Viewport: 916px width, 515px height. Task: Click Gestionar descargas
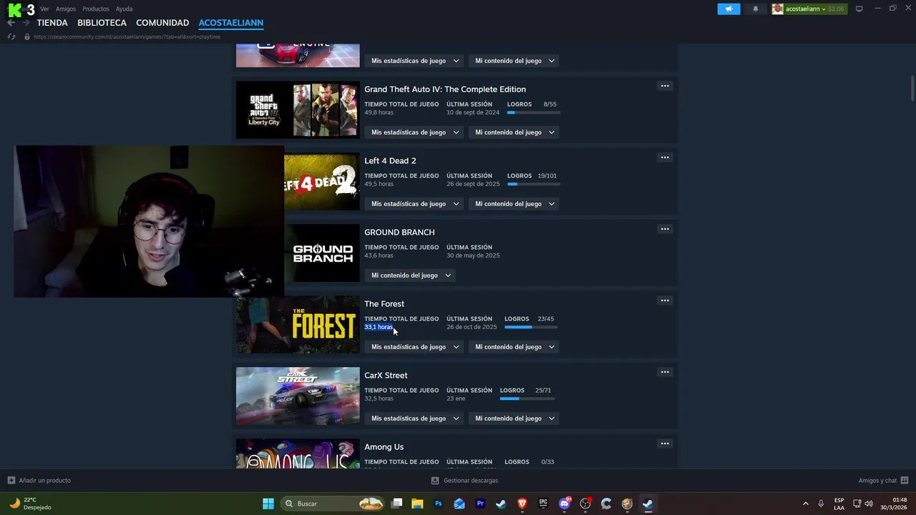(x=471, y=481)
